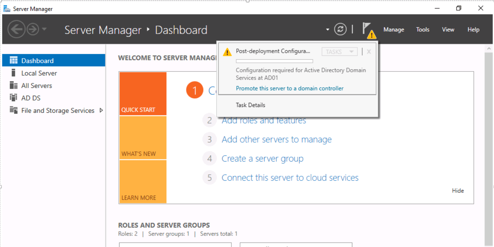The image size is (494, 247).
Task: Open the notifications flag with warning badge
Action: 368,29
